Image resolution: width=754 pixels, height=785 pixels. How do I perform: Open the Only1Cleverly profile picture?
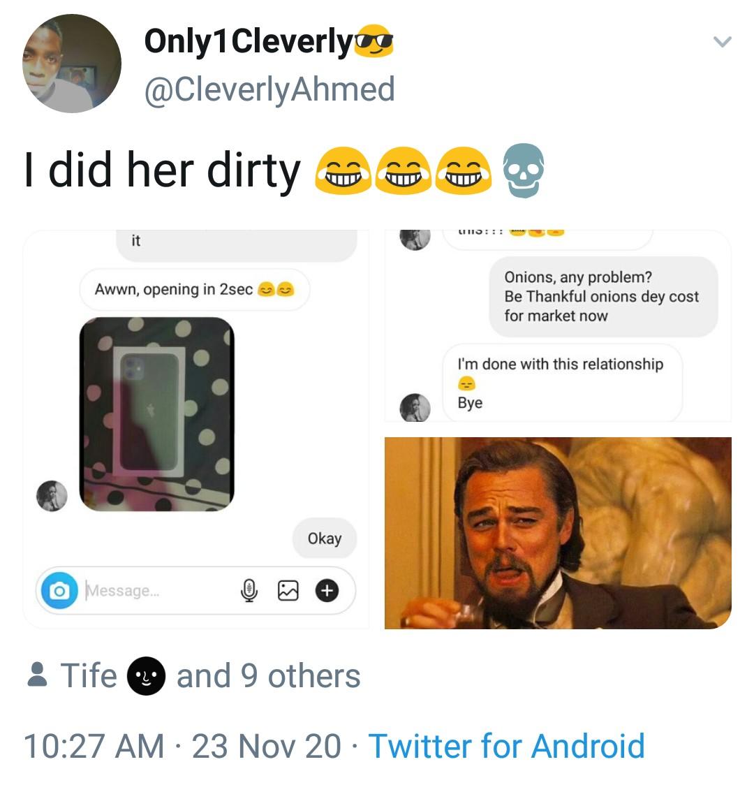(72, 64)
